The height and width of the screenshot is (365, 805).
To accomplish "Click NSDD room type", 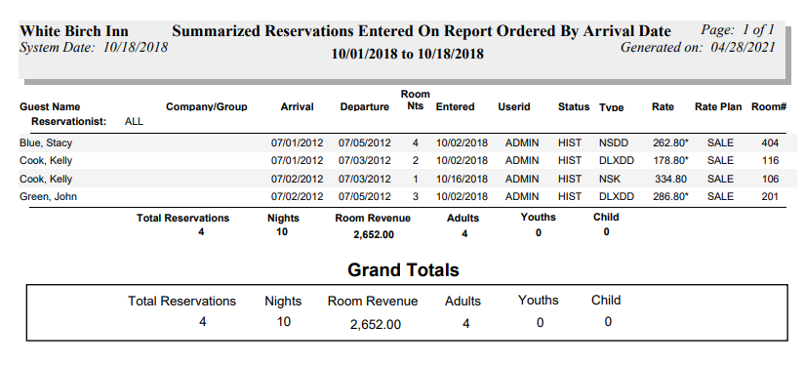I will coord(614,142).
